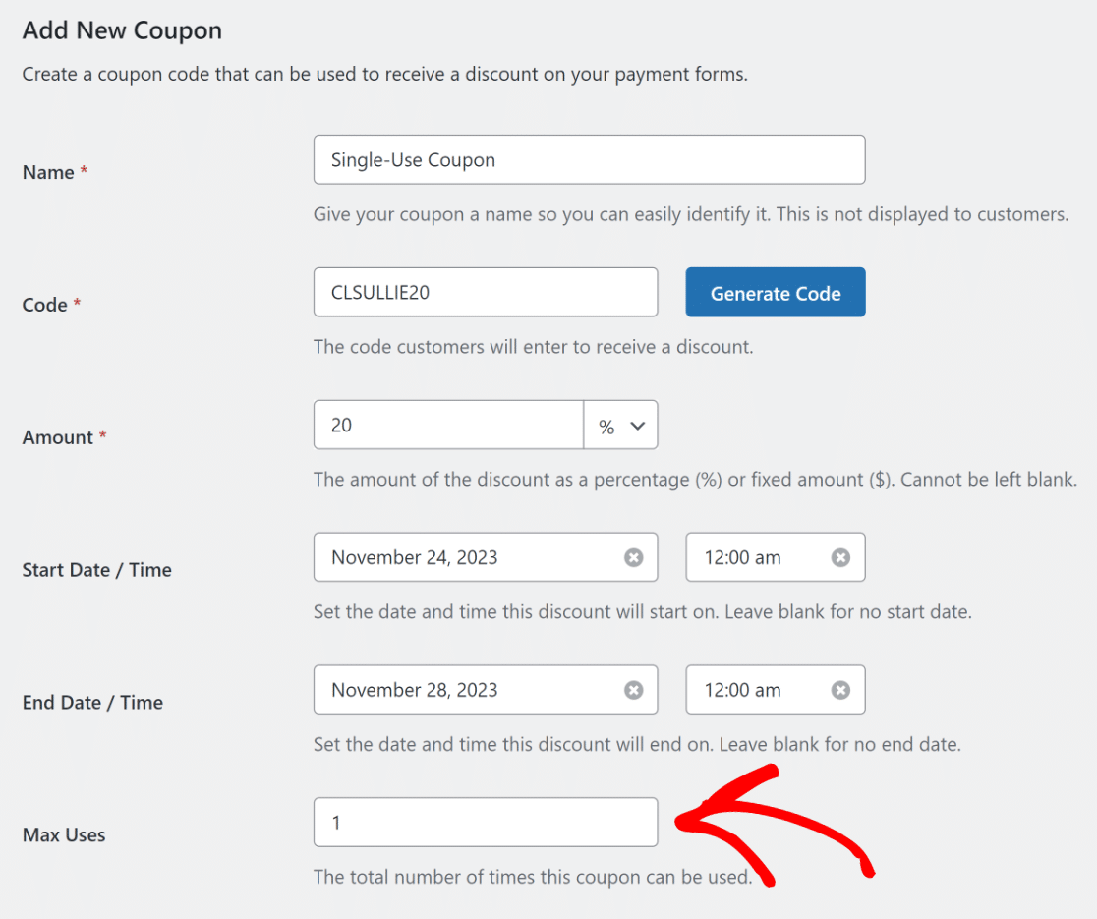Clear the November 24, 2023 start date
Viewport: 1097px width, 919px height.
[x=633, y=557]
